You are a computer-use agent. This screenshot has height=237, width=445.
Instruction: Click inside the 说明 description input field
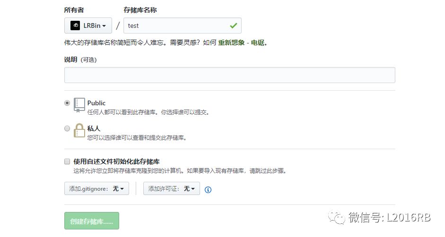point(230,75)
